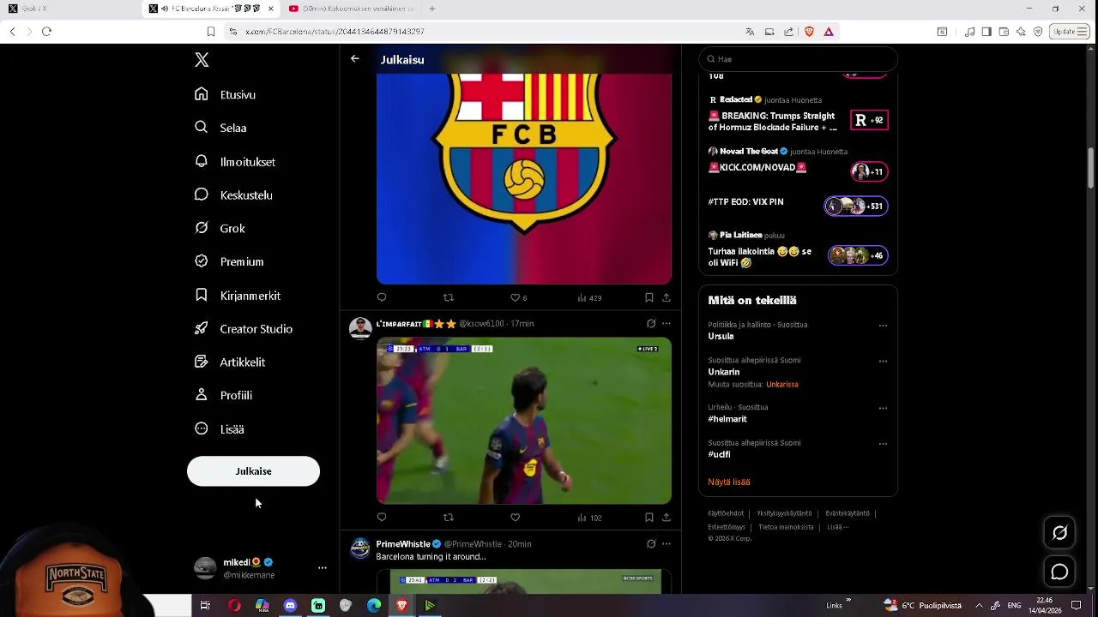Image resolution: width=1098 pixels, height=617 pixels.
Task: Open more options for #uclfi trend
Action: [883, 444]
